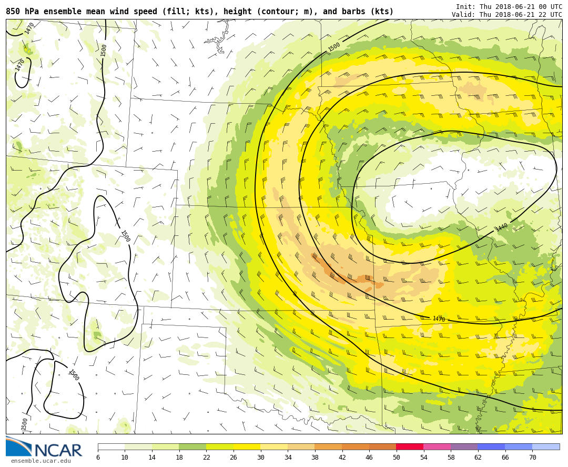
Task: Click the colorbar tick label 70
Action: [532, 457]
